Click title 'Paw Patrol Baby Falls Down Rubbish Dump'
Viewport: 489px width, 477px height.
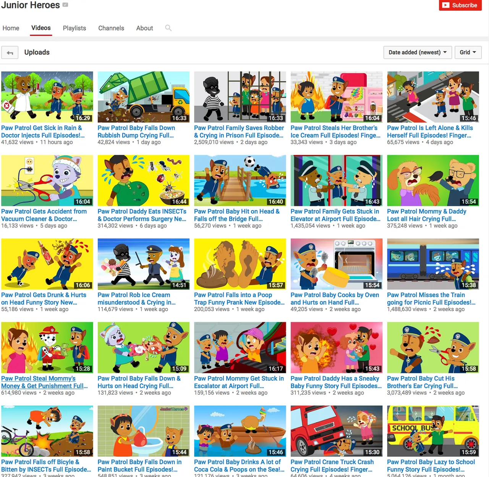tap(136, 132)
